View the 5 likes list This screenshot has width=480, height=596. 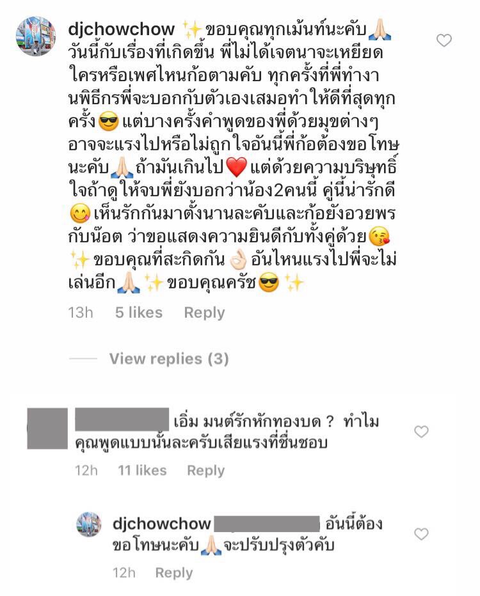pos(139,313)
